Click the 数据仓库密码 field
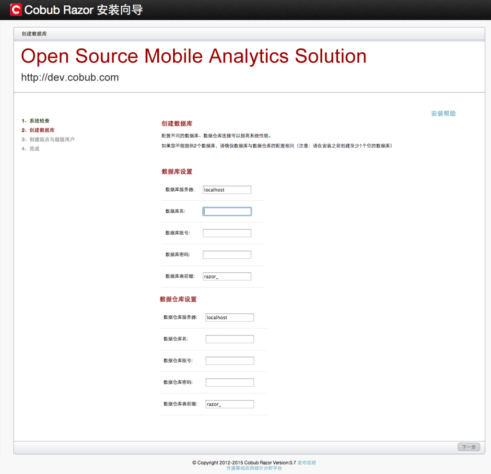Viewport: 491px width, 474px height. click(x=230, y=382)
